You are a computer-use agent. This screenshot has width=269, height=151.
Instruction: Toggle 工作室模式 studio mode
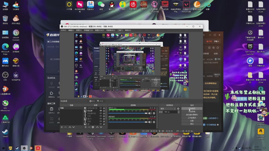point(192,118)
